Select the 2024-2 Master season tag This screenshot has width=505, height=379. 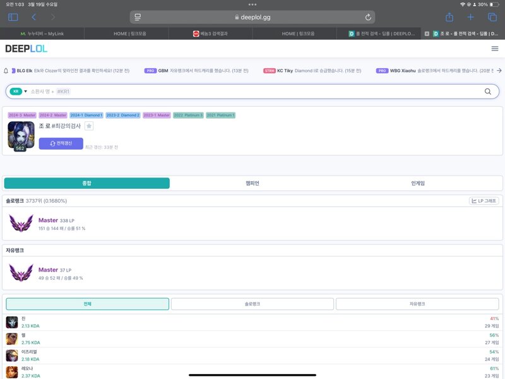tap(53, 115)
